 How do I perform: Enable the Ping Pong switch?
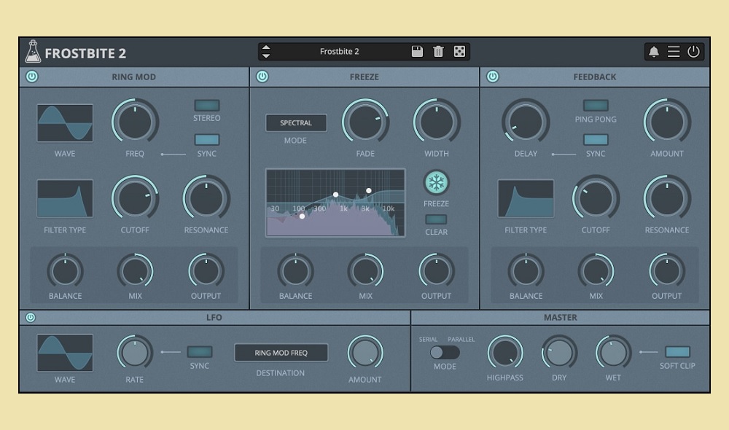click(x=596, y=106)
